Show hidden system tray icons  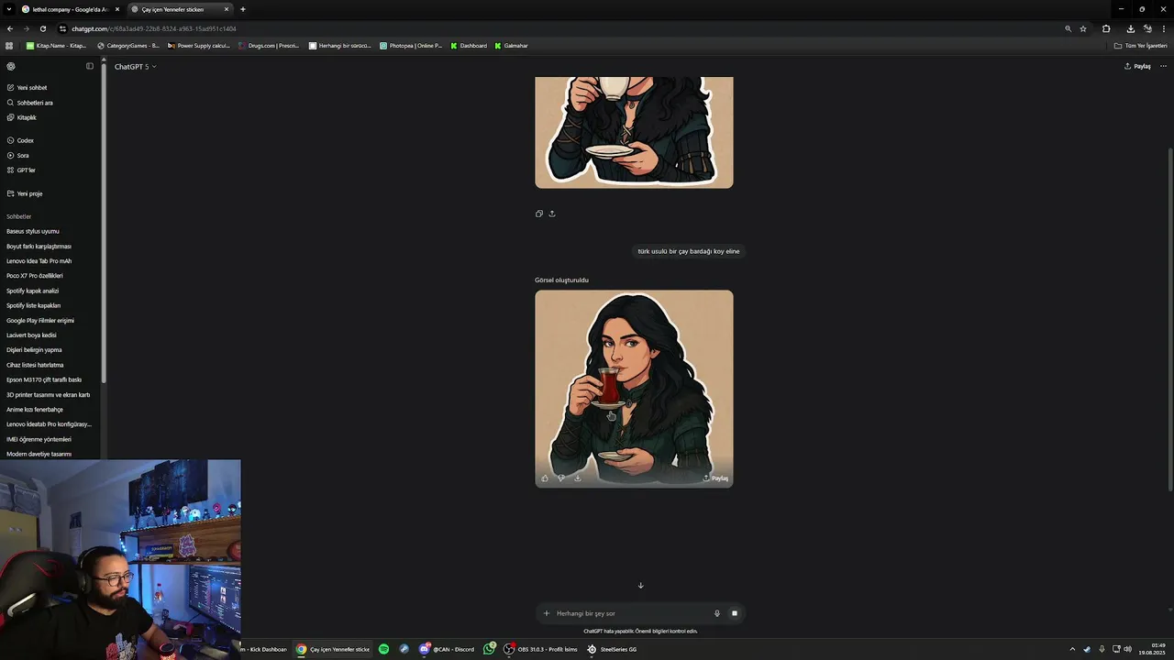pyautogui.click(x=1072, y=649)
